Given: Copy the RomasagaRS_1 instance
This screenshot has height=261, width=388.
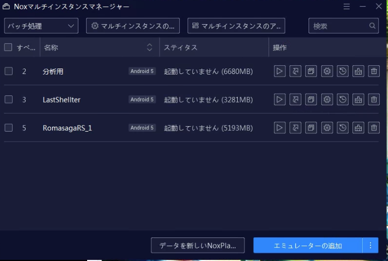Looking at the screenshot, I should point(311,128).
